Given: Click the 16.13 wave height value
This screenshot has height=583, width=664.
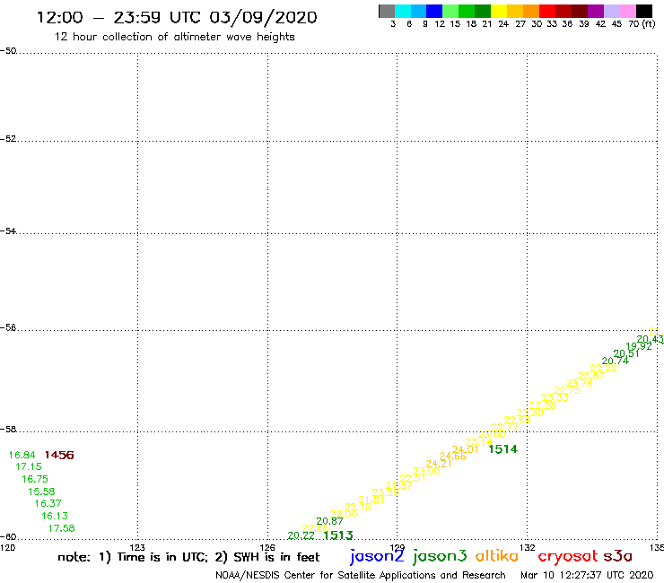Looking at the screenshot, I should click(x=55, y=516).
